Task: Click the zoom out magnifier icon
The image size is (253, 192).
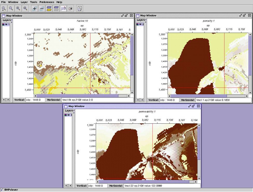Action: pos(25,8)
